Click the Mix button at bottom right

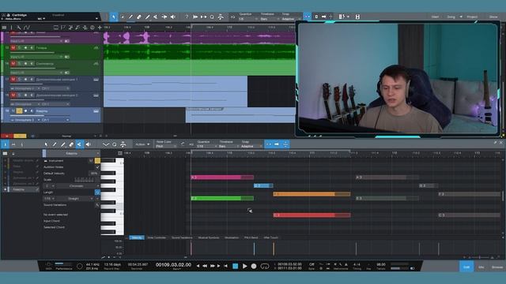(481, 267)
